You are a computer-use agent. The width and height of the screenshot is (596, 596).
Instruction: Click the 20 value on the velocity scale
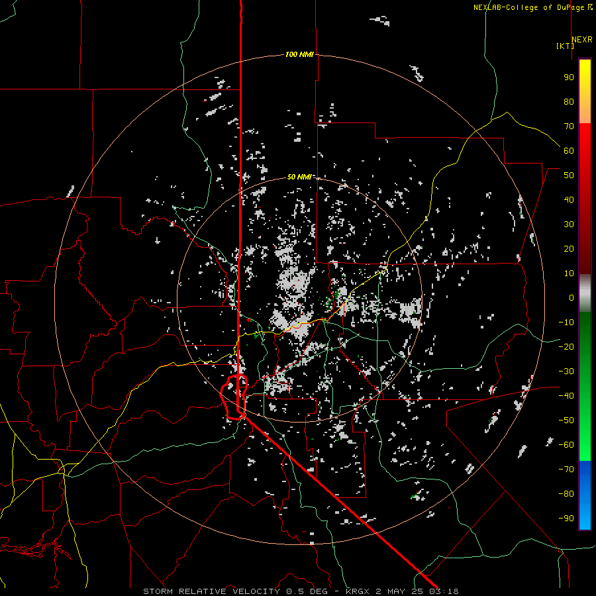[x=569, y=248]
